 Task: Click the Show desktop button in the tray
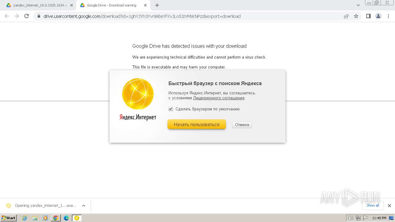[x=391, y=218]
